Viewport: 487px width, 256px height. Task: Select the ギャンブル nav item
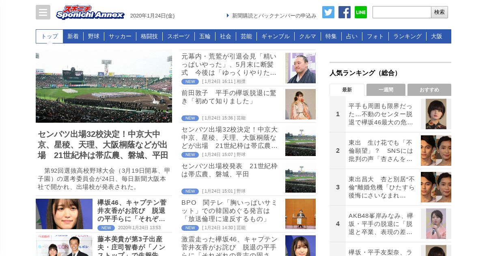(276, 36)
